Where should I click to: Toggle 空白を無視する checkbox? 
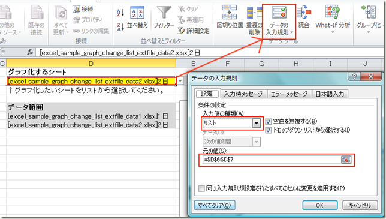(x=269, y=121)
